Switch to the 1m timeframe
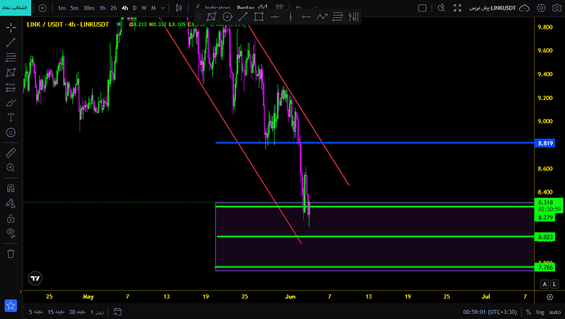The width and height of the screenshot is (565, 319). point(61,8)
